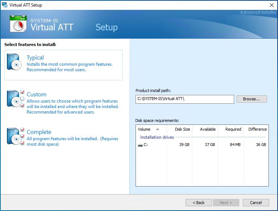Click the Difference column header
This screenshot has width=278, height=211.
[258, 129]
